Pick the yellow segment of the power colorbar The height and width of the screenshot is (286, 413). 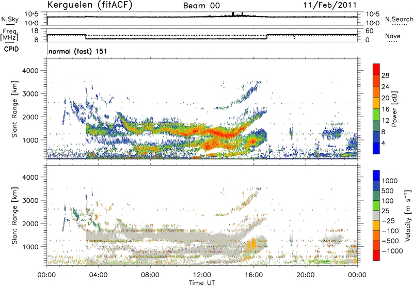pyautogui.click(x=376, y=103)
